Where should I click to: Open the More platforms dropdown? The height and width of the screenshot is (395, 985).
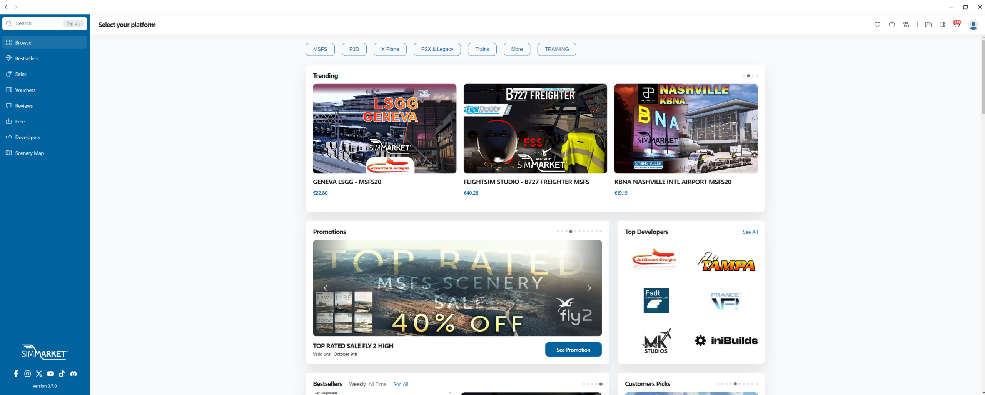(x=517, y=49)
